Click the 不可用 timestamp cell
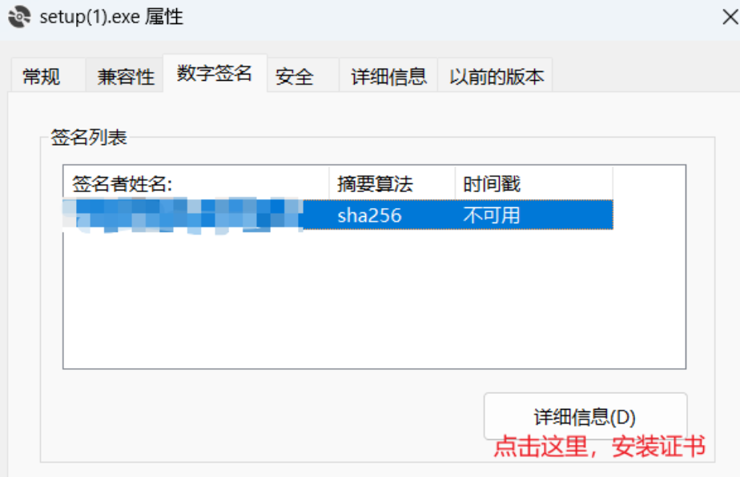 click(491, 215)
